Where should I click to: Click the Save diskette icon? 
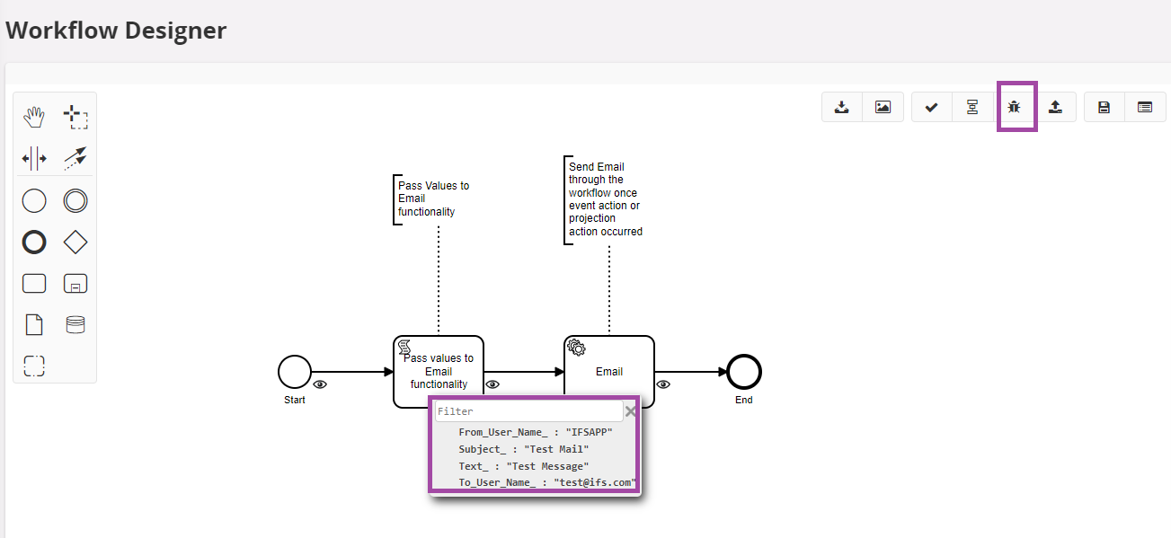(x=1104, y=107)
